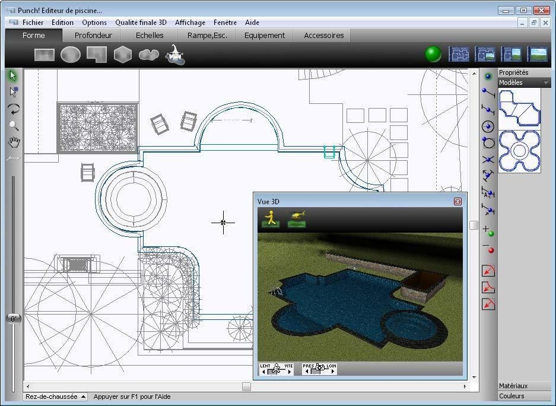The image size is (556, 406).
Task: Enable helicopter fly mode in Vue 3D
Action: coord(297,219)
